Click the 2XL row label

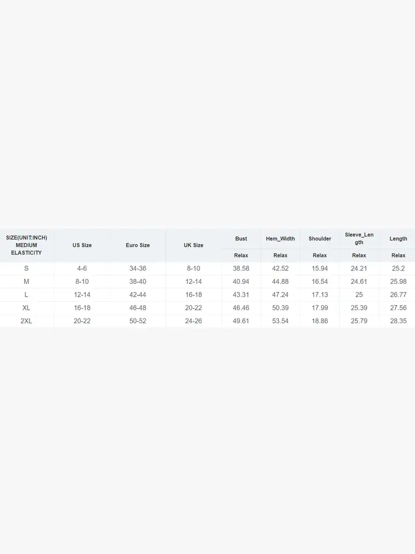click(x=26, y=321)
